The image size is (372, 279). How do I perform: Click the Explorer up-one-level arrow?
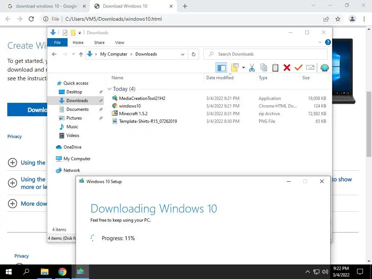pyautogui.click(x=81, y=54)
